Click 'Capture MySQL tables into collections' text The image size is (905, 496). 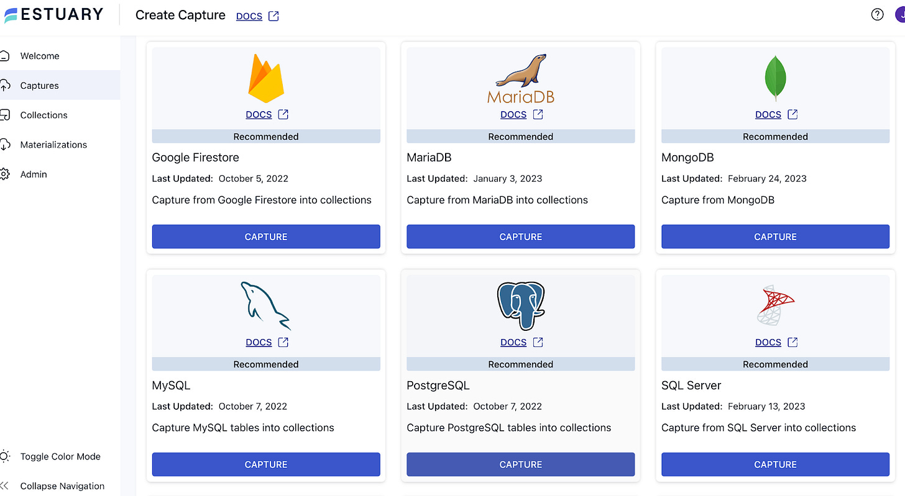click(243, 428)
